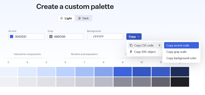Select Copy background color
The height and width of the screenshot is (95, 205).
click(181, 58)
